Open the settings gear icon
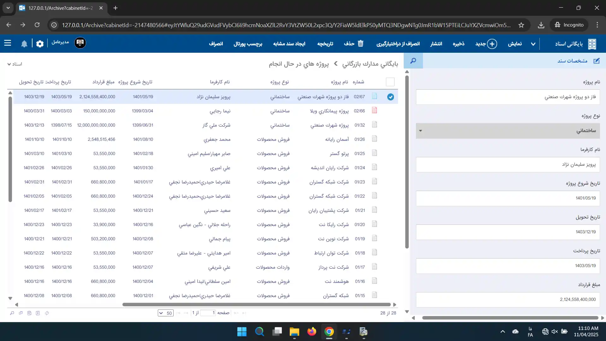 [x=40, y=44]
